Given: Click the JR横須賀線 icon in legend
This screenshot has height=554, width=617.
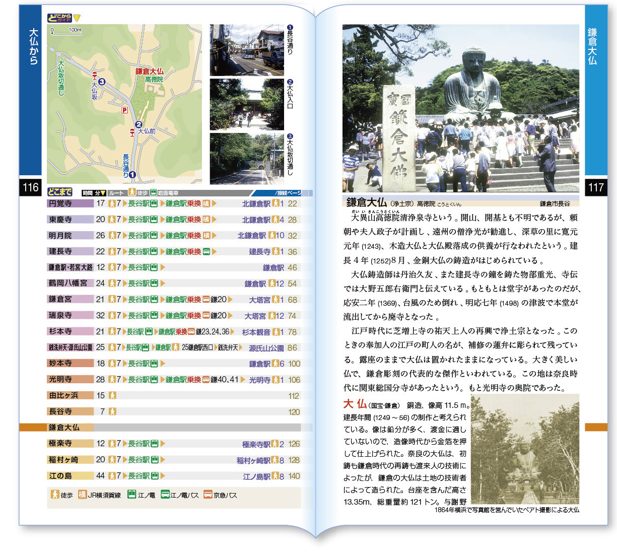Looking at the screenshot, I should 82,495.
